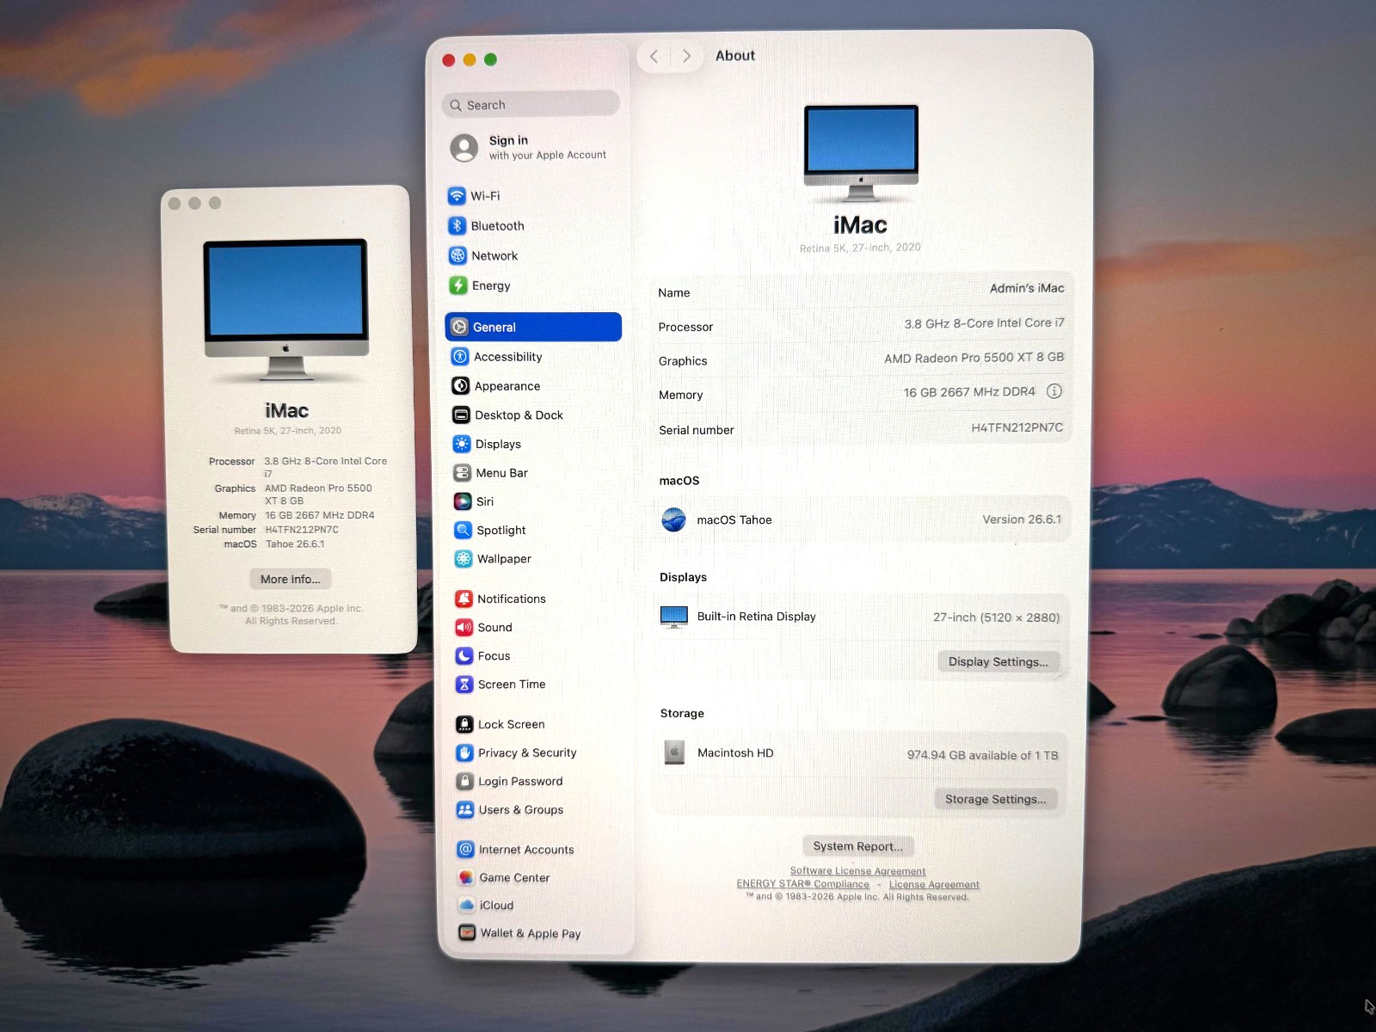Click the Bluetooth sidebar icon
Viewport: 1376px width, 1032px height.
click(457, 226)
